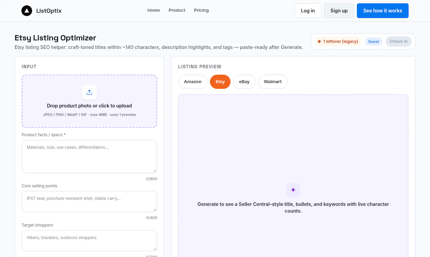Select the Etsy preview tab

[220, 82]
